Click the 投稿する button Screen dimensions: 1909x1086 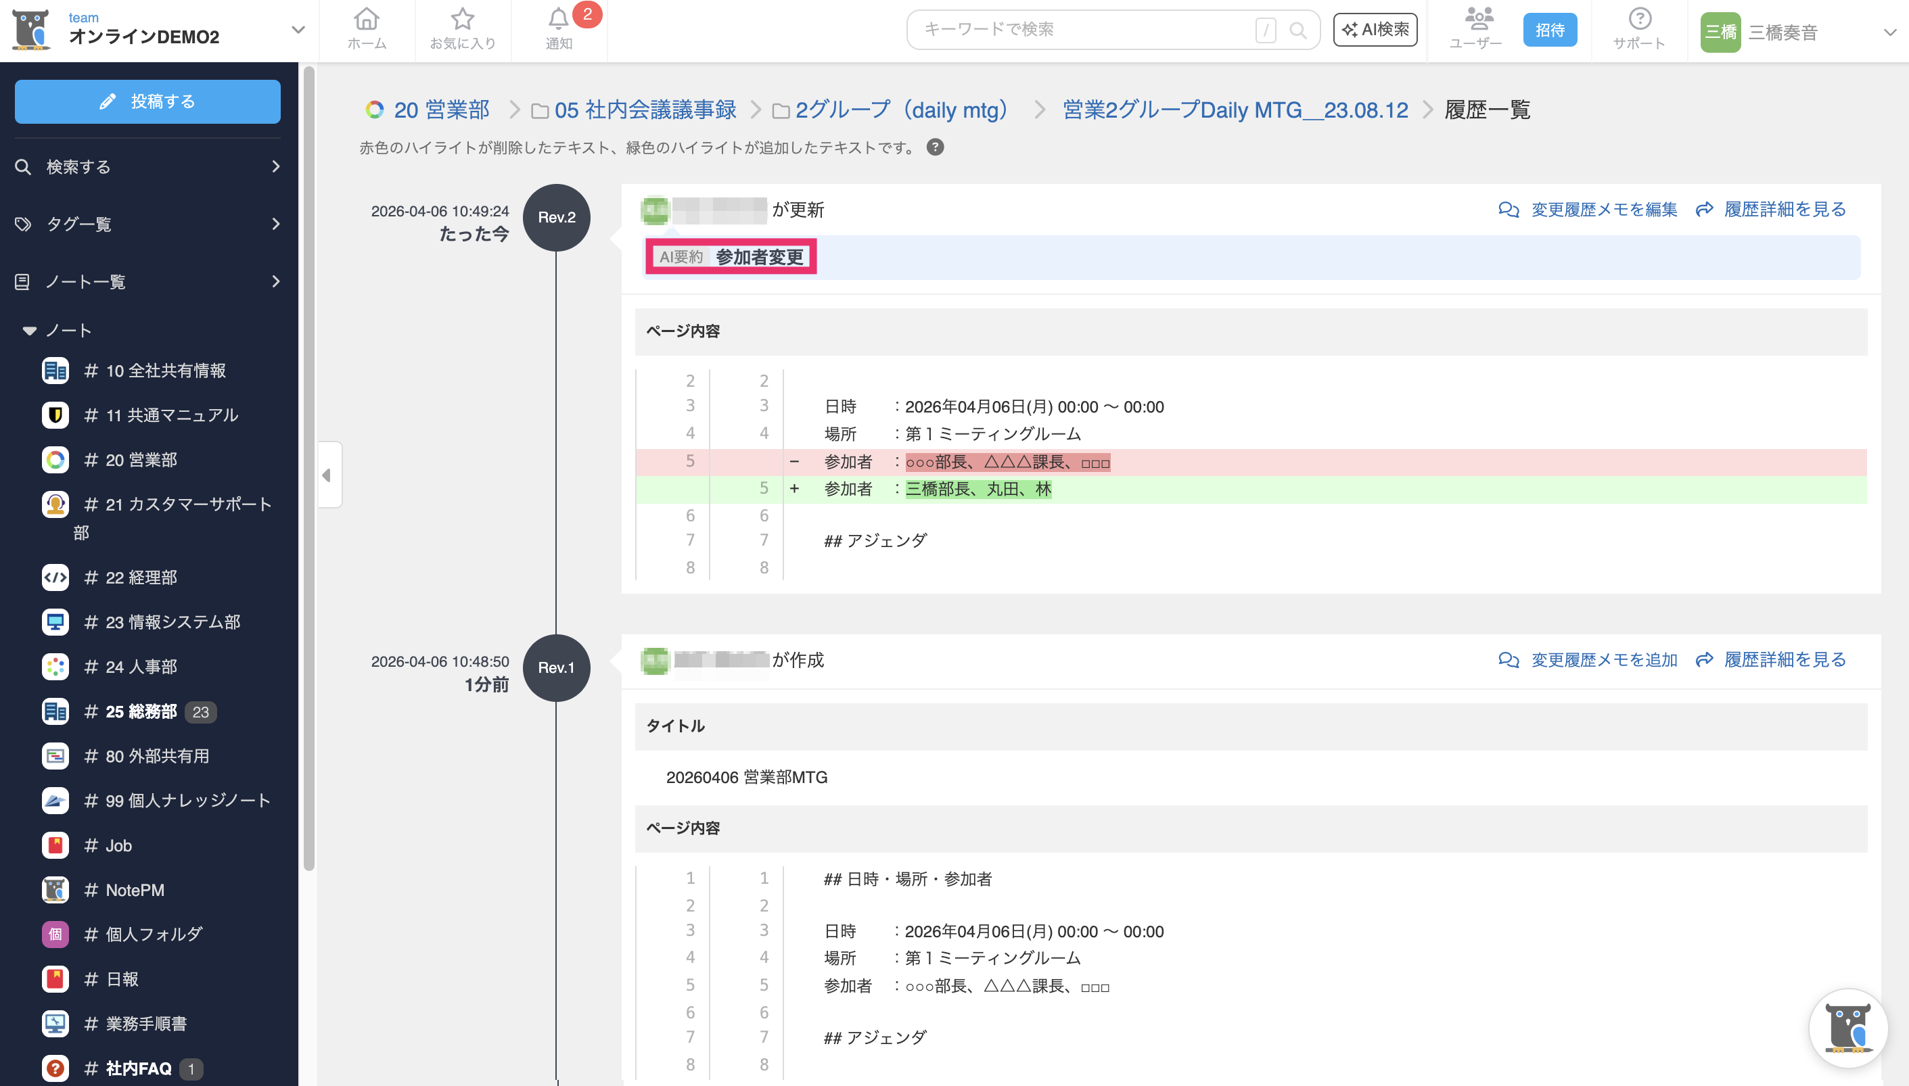(x=147, y=101)
